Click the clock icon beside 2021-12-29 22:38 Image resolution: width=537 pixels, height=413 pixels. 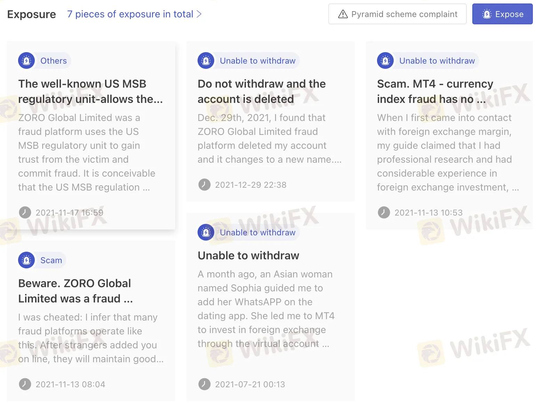point(205,185)
